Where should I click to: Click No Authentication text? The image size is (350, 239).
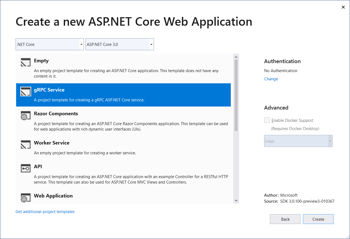coord(281,71)
